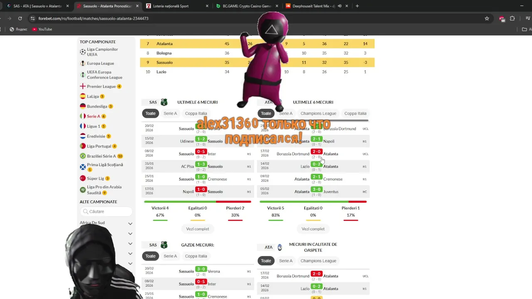Select Coppa Italia filter under ATA Ultimele 6 Meciuri
The width and height of the screenshot is (532, 299).
pos(355,113)
